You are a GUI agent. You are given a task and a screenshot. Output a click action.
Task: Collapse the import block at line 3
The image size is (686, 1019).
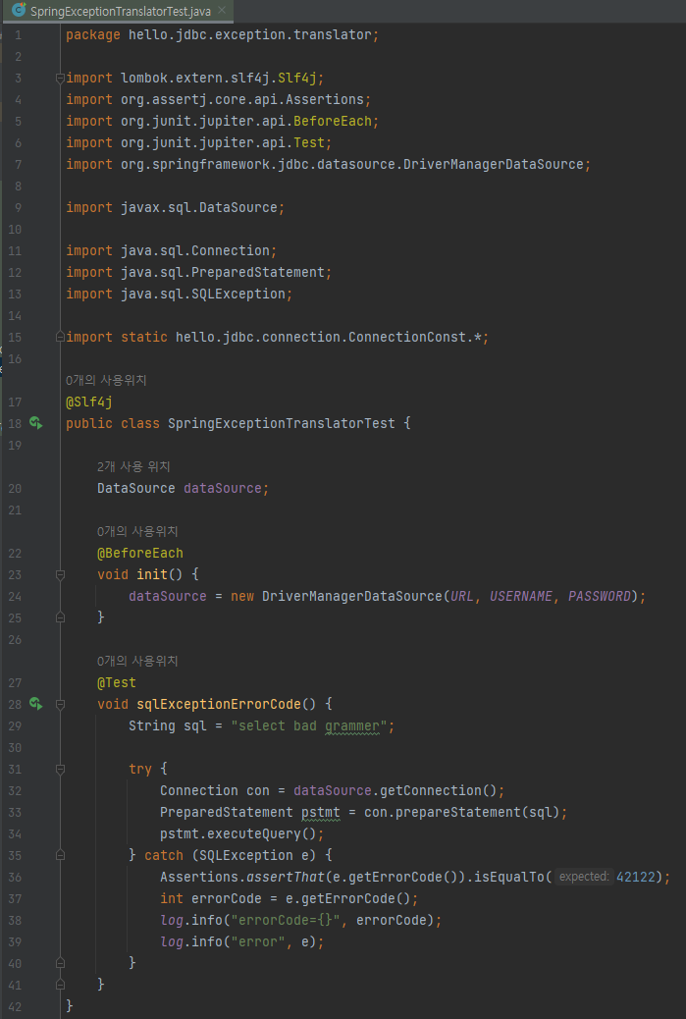(x=60, y=78)
